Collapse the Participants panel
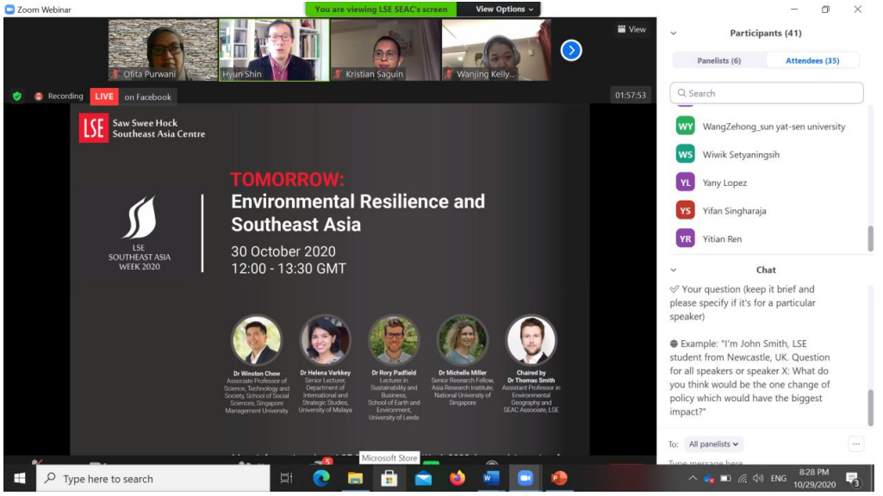 674,34
